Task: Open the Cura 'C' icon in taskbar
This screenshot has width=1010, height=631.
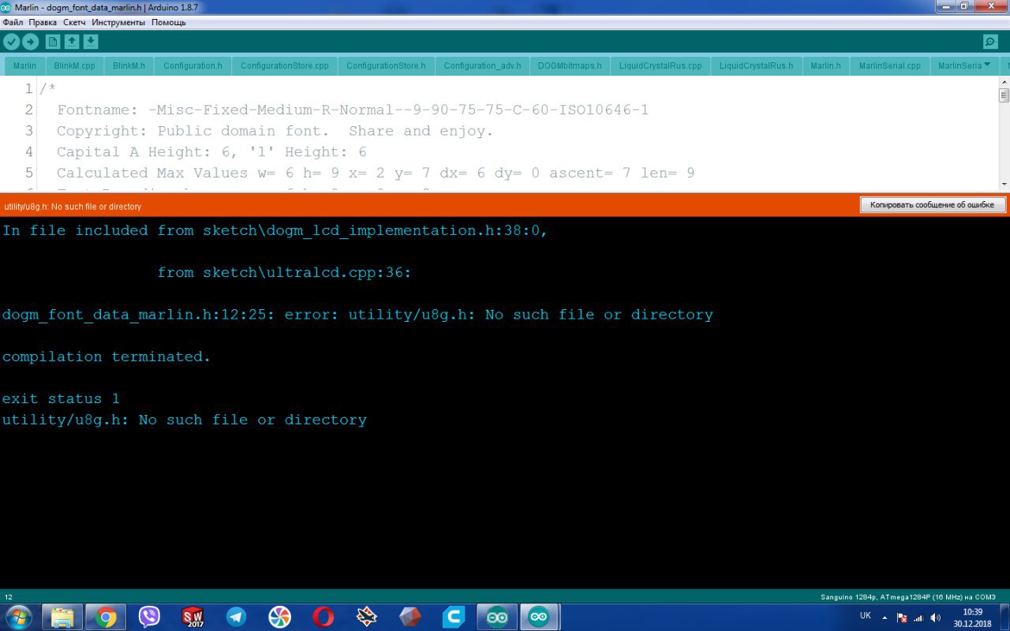Action: (x=453, y=616)
